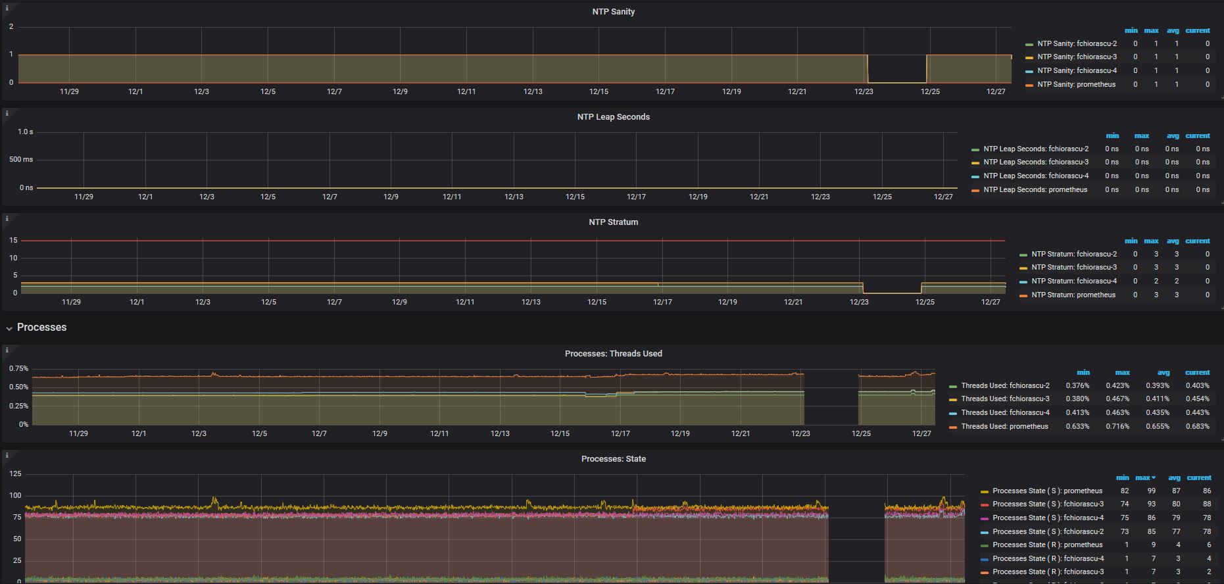1224x584 pixels.
Task: Change color of Processes State ( R ): prometheus swatch
Action: pos(984,546)
